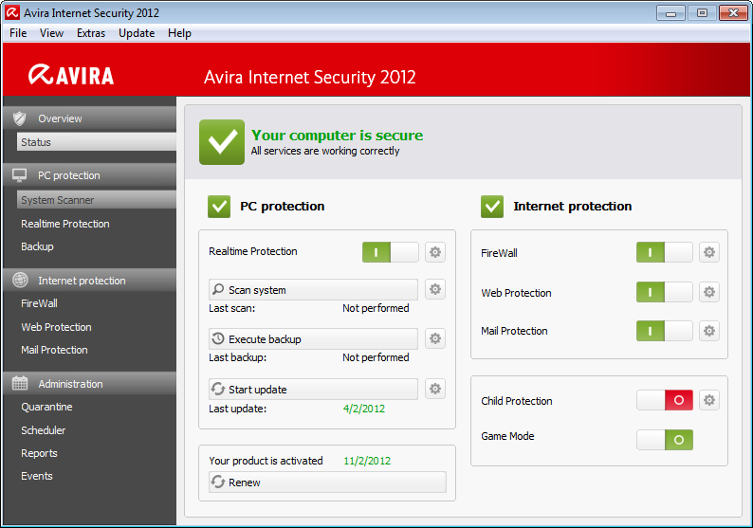Enable the Child Protection toggle

click(x=664, y=401)
